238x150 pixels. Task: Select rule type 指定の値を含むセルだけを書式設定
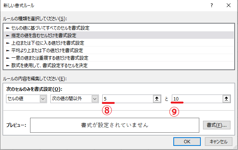[x=119, y=35]
